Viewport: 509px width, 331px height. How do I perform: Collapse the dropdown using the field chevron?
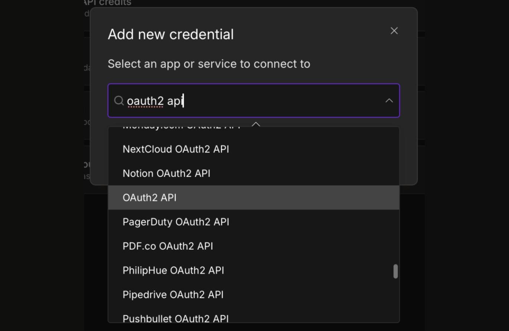click(389, 101)
